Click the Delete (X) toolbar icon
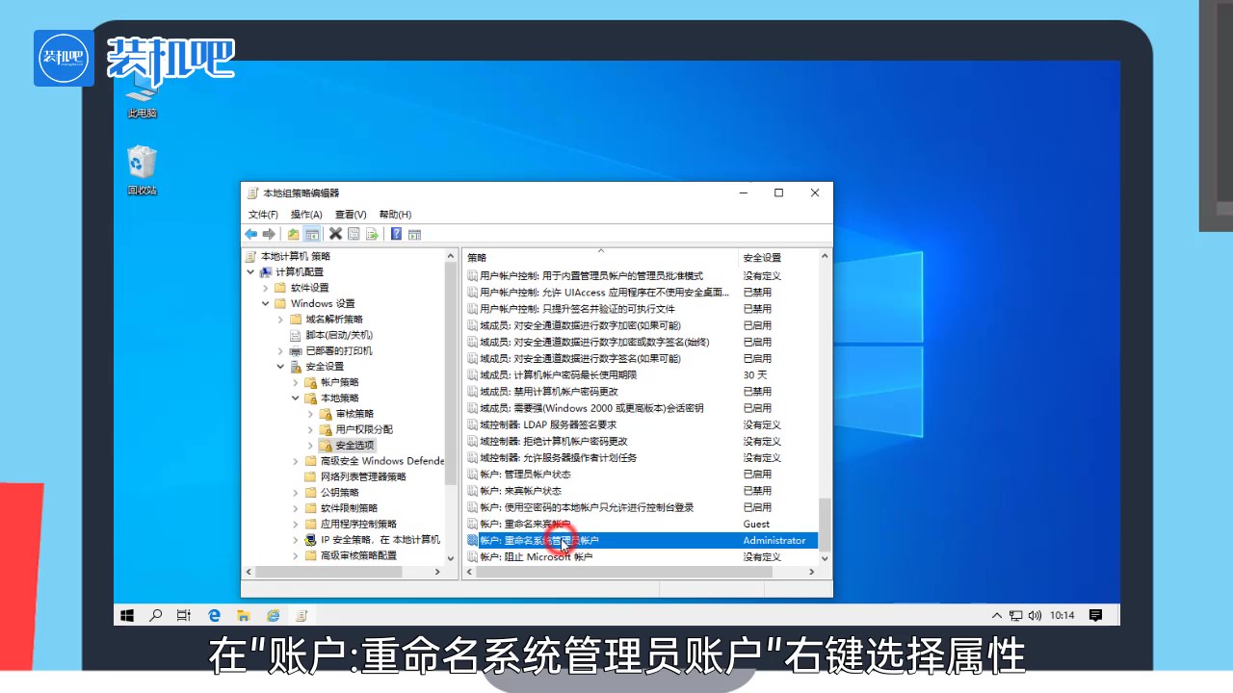Viewport: 1233px width, 693px height. tap(334, 234)
